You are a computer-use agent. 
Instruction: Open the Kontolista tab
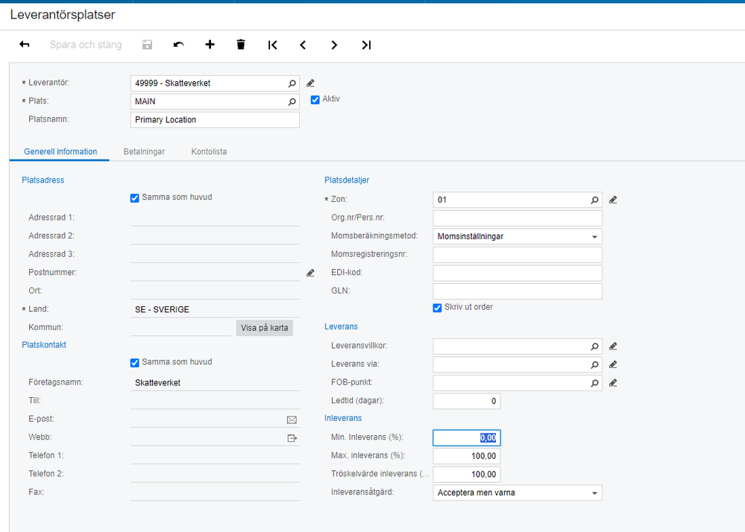tap(209, 152)
